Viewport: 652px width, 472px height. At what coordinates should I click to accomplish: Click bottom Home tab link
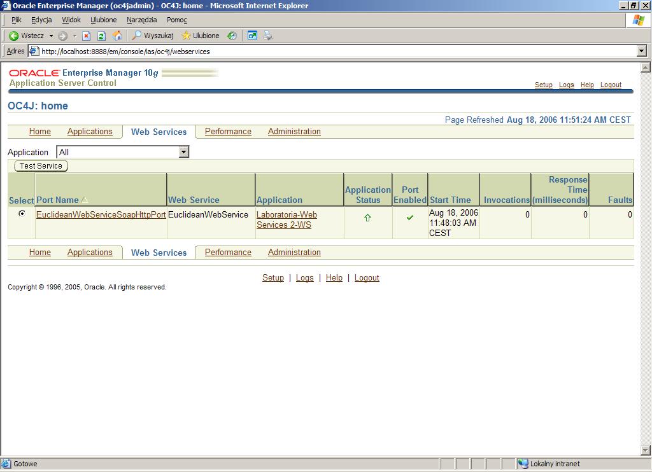pyautogui.click(x=40, y=252)
